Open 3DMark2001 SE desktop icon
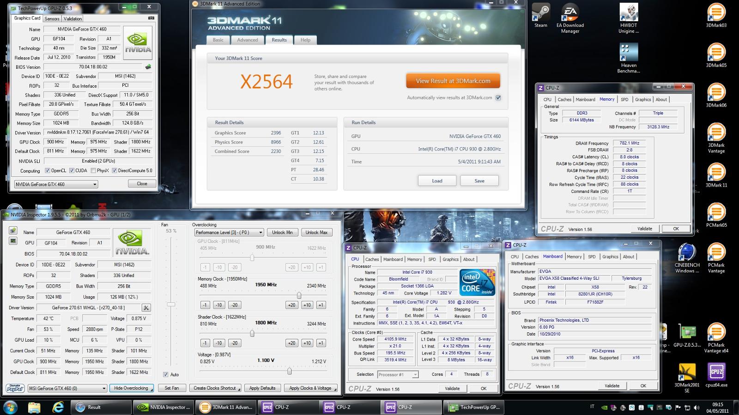The height and width of the screenshot is (415, 739). (x=687, y=378)
